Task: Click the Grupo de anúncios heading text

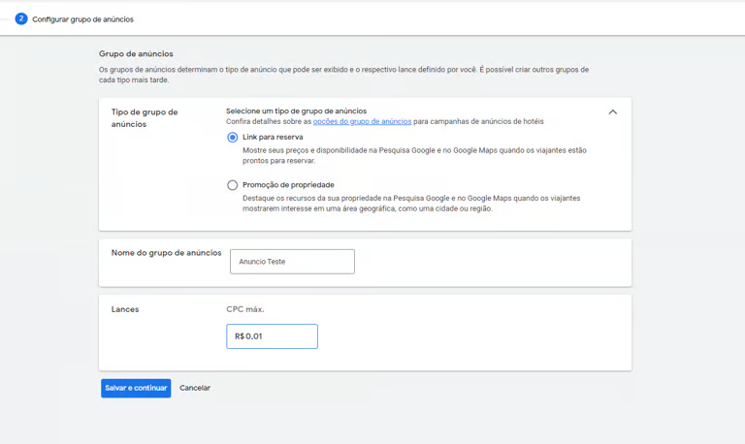Action: (136, 53)
